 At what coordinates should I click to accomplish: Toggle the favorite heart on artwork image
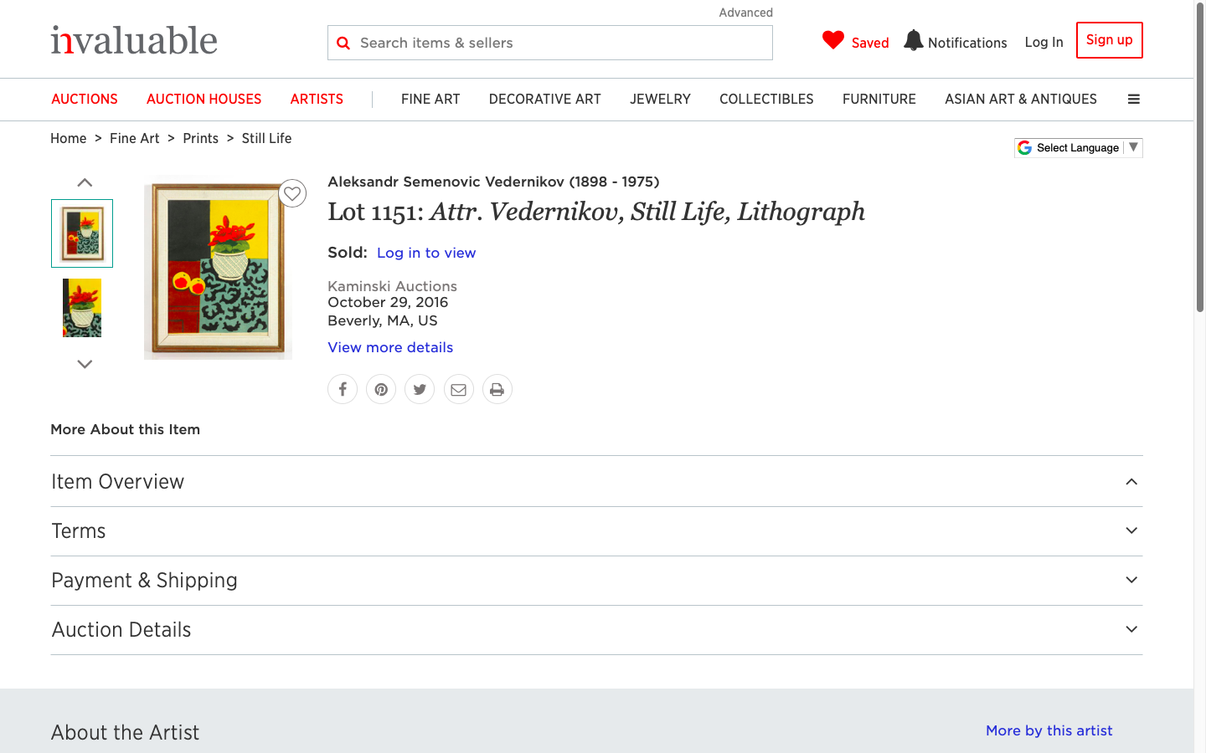292,193
